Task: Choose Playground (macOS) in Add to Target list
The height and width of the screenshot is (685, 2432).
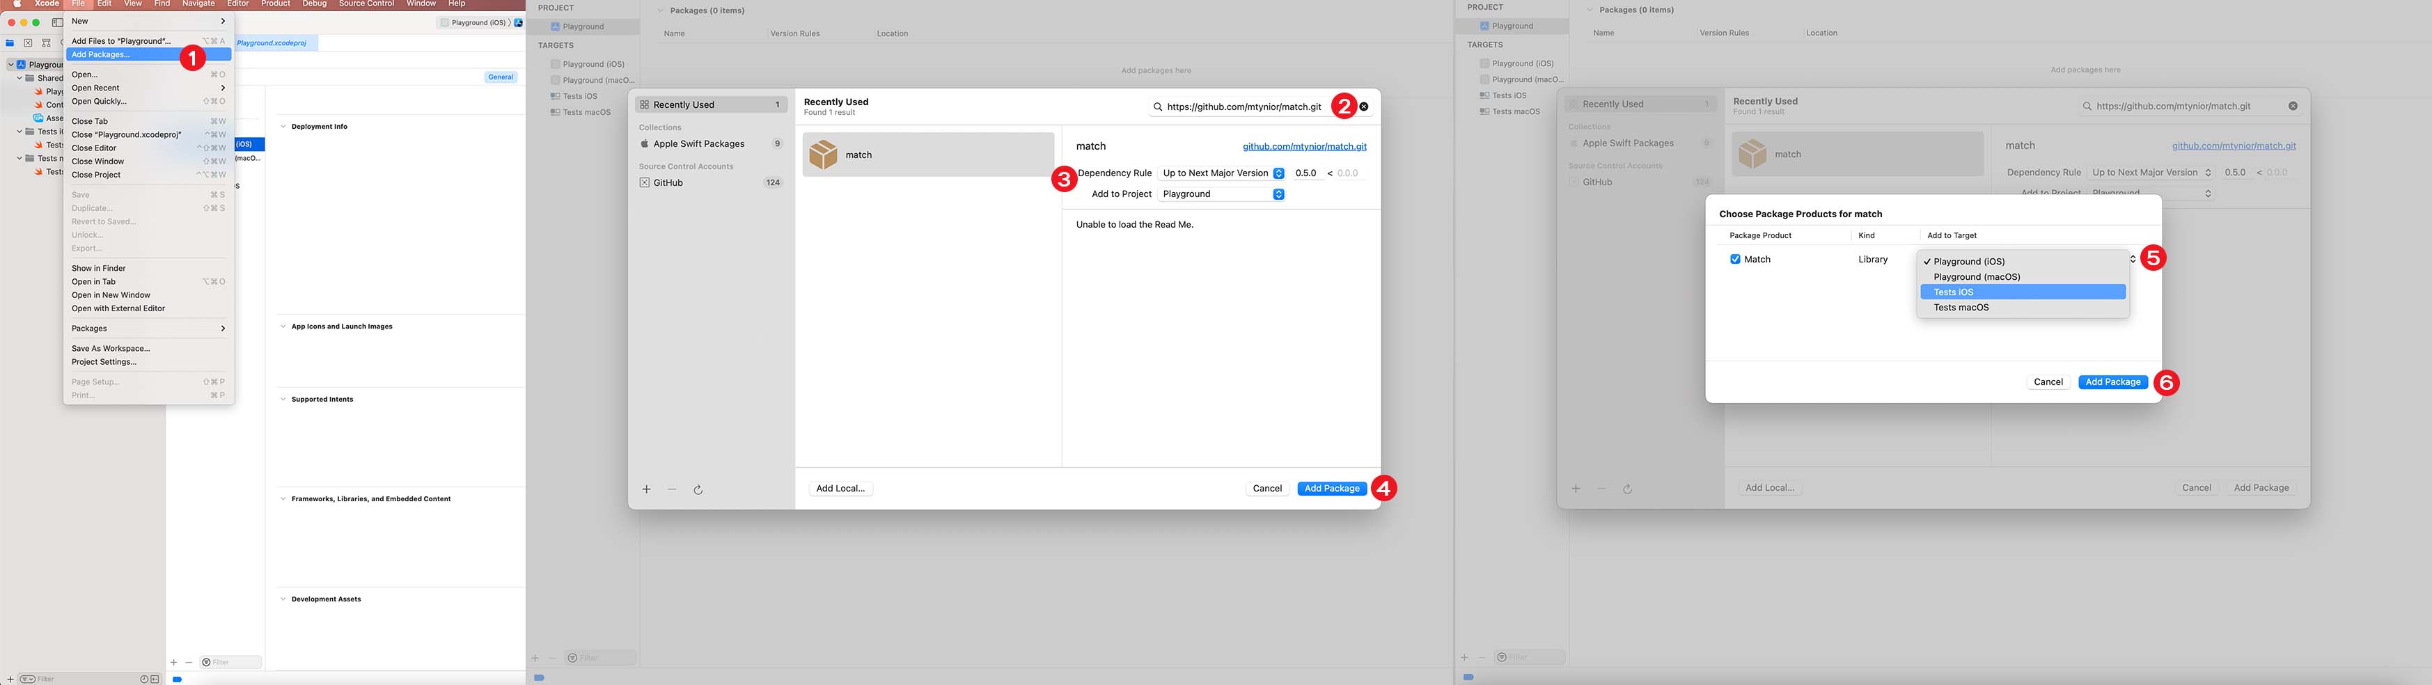Action: (2023, 277)
